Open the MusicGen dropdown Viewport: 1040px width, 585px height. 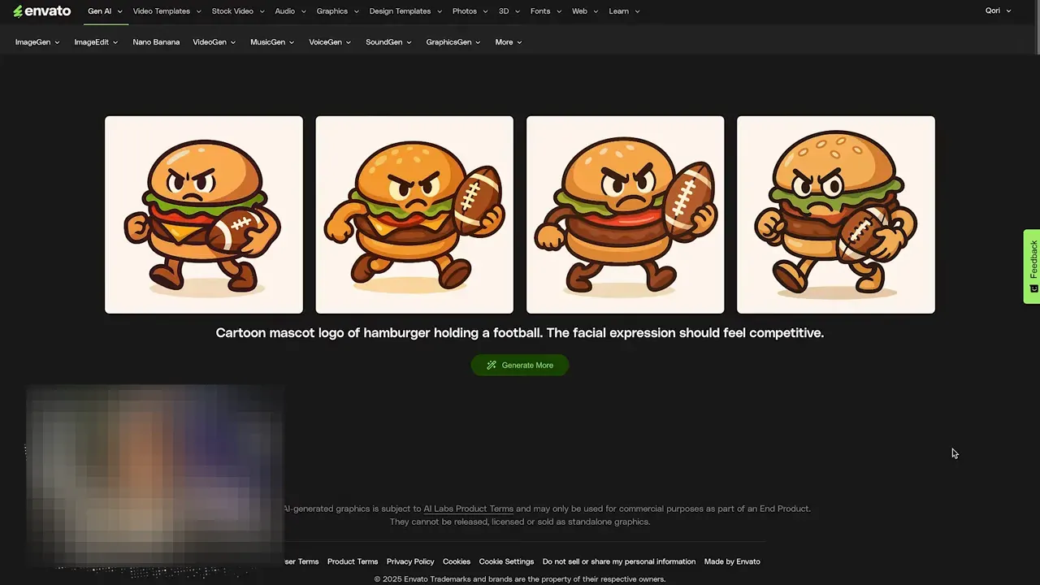coord(271,41)
